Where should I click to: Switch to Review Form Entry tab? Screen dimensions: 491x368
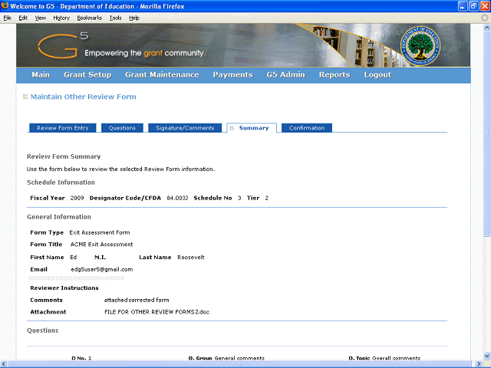63,128
